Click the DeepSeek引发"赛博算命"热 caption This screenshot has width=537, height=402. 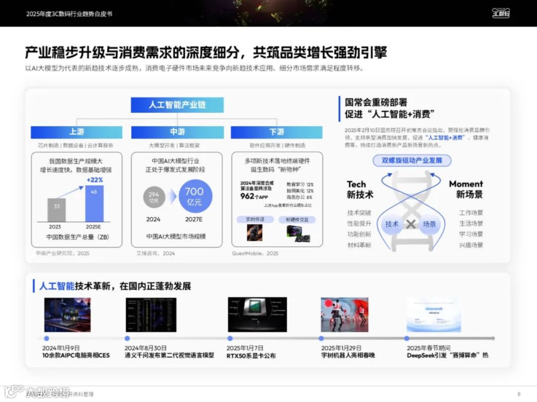click(x=447, y=355)
